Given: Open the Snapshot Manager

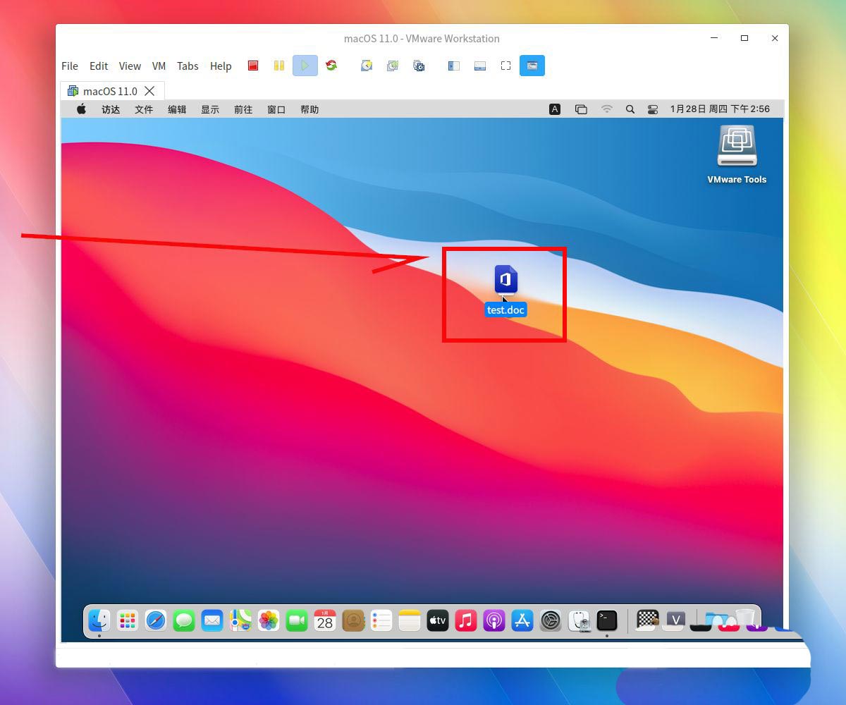Looking at the screenshot, I should point(419,66).
